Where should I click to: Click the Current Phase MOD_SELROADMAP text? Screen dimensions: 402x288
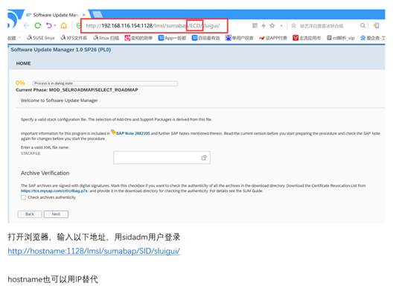[x=77, y=90]
